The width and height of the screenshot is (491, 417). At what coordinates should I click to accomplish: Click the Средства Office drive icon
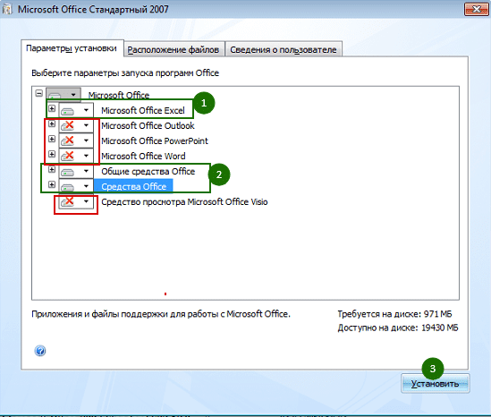pos(67,187)
